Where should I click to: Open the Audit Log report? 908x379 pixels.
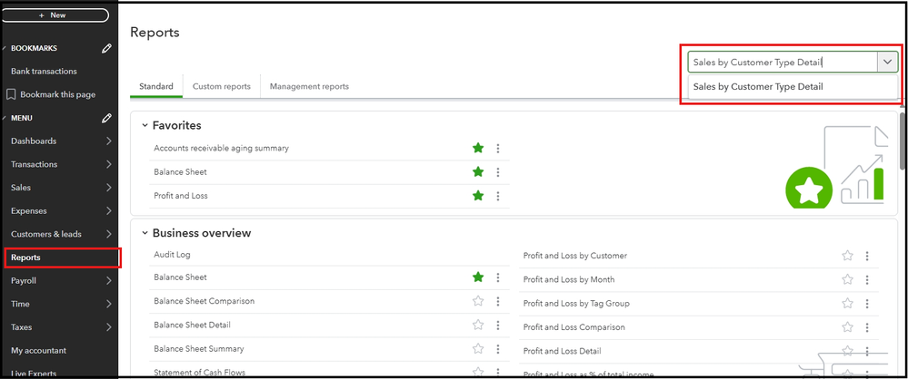point(173,255)
